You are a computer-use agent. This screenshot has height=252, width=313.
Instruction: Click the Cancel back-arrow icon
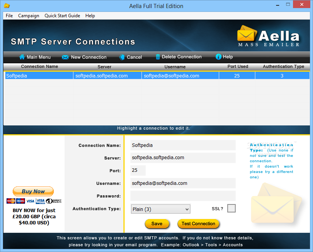(x=122, y=57)
